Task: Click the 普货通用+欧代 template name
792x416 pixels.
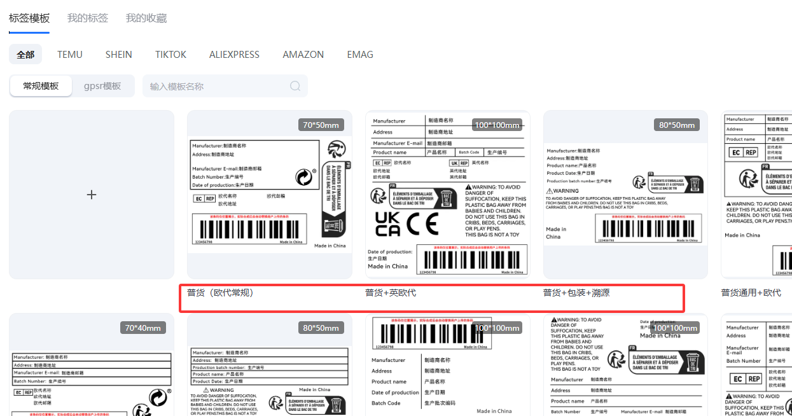Action: [751, 293]
